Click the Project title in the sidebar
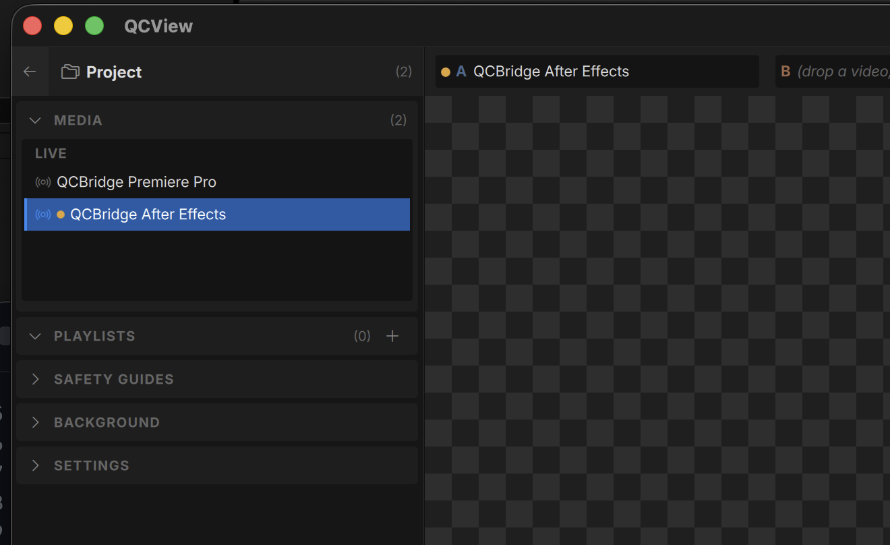The width and height of the screenshot is (890, 545). click(x=114, y=72)
